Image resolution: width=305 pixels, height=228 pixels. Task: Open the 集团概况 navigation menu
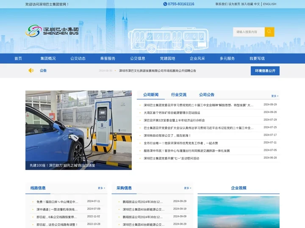point(48,58)
